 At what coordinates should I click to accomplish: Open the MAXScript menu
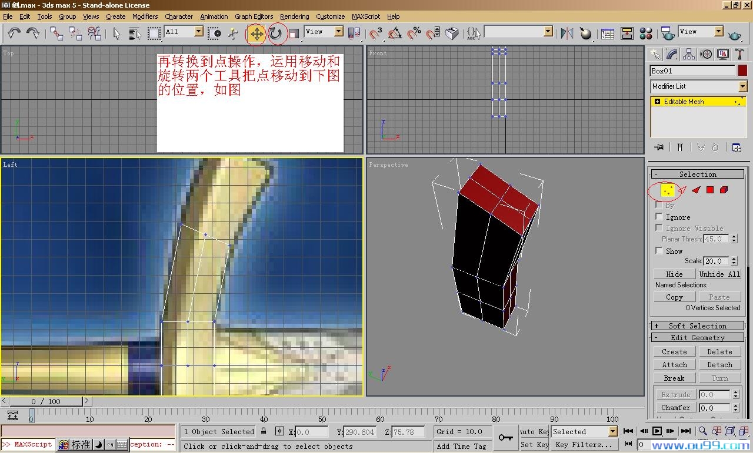click(x=366, y=16)
